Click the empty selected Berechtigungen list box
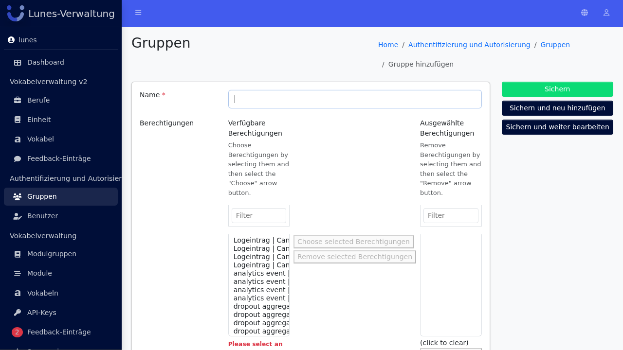This screenshot has width=623, height=350. 451,285
